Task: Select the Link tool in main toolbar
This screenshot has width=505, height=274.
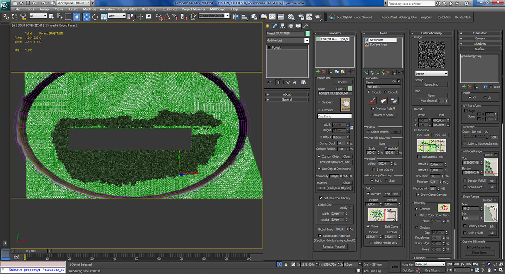Action: coord(6,17)
